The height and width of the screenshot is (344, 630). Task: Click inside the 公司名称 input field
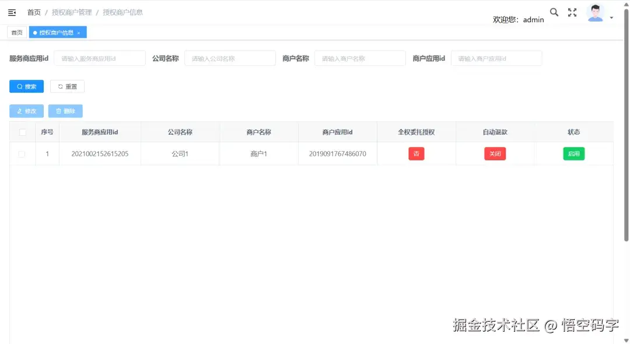(230, 58)
